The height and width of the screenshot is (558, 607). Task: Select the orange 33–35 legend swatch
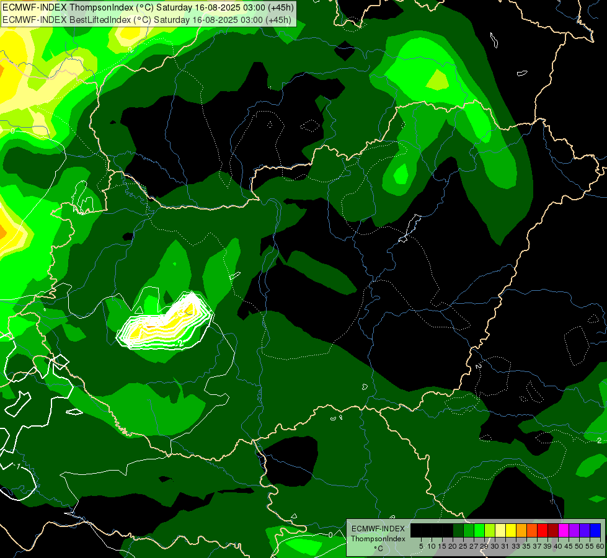click(x=521, y=530)
